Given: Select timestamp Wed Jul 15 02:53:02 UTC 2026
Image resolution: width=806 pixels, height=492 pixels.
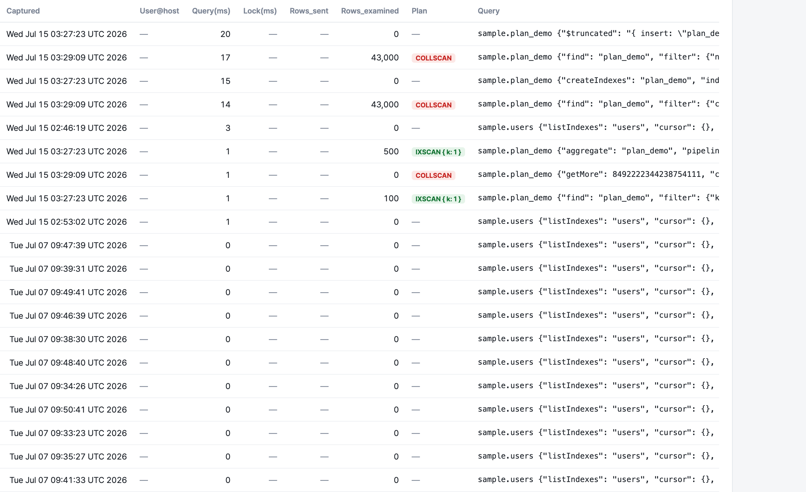Looking at the screenshot, I should [x=66, y=222].
